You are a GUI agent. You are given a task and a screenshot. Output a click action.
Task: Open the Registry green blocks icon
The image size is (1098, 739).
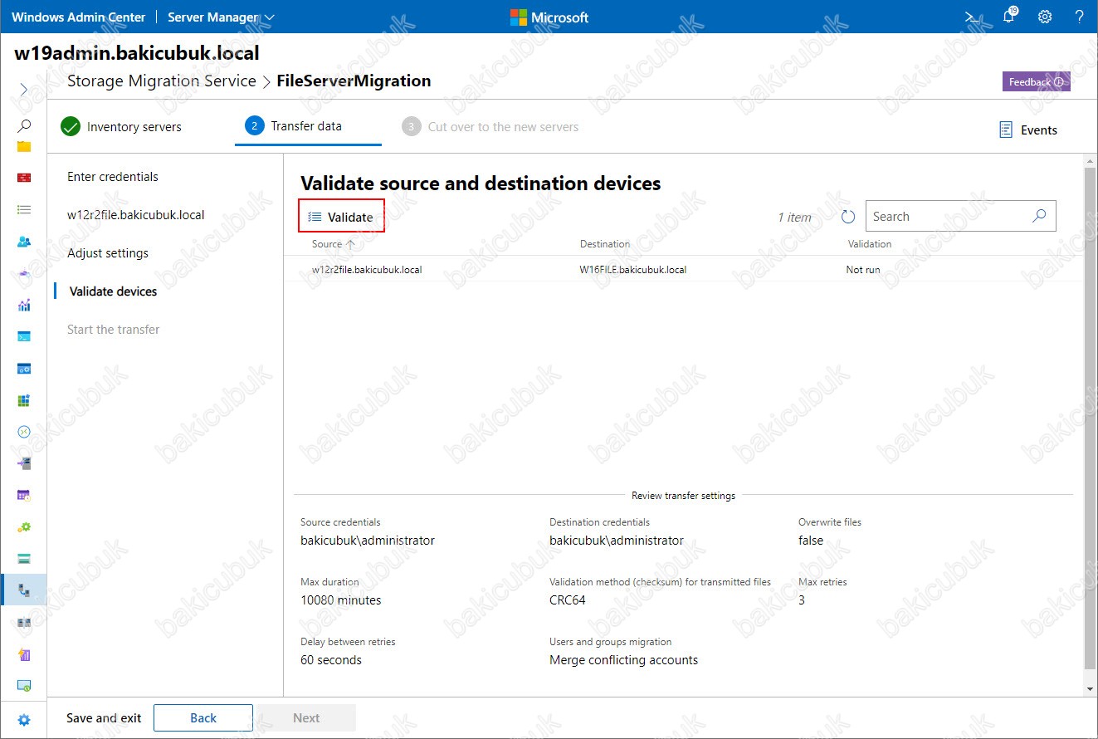tap(24, 400)
